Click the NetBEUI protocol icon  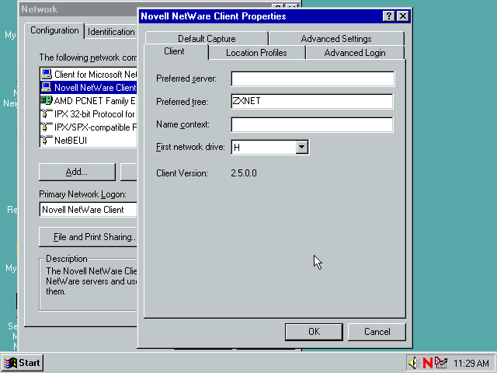click(x=47, y=140)
